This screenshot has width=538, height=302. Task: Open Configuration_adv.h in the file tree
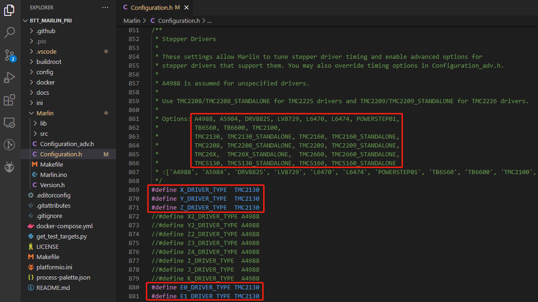(67, 144)
